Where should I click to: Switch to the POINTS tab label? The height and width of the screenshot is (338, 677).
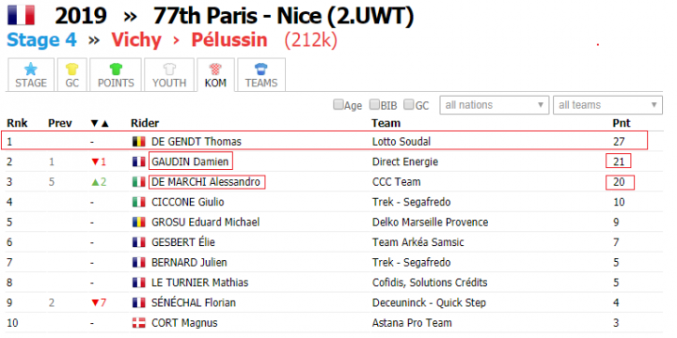coord(116,83)
